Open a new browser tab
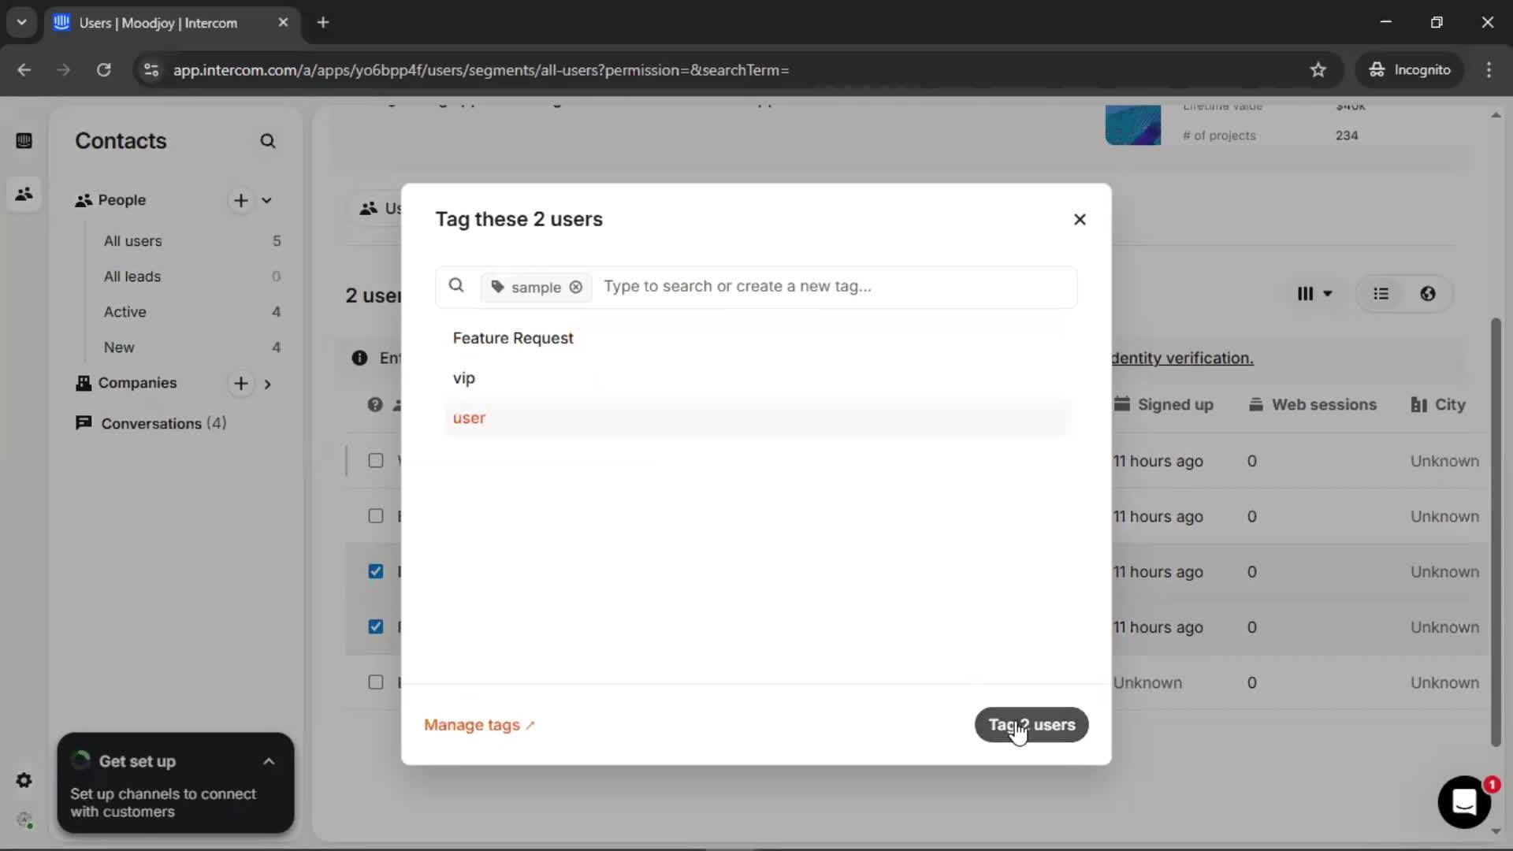The height and width of the screenshot is (851, 1513). pyautogui.click(x=323, y=23)
